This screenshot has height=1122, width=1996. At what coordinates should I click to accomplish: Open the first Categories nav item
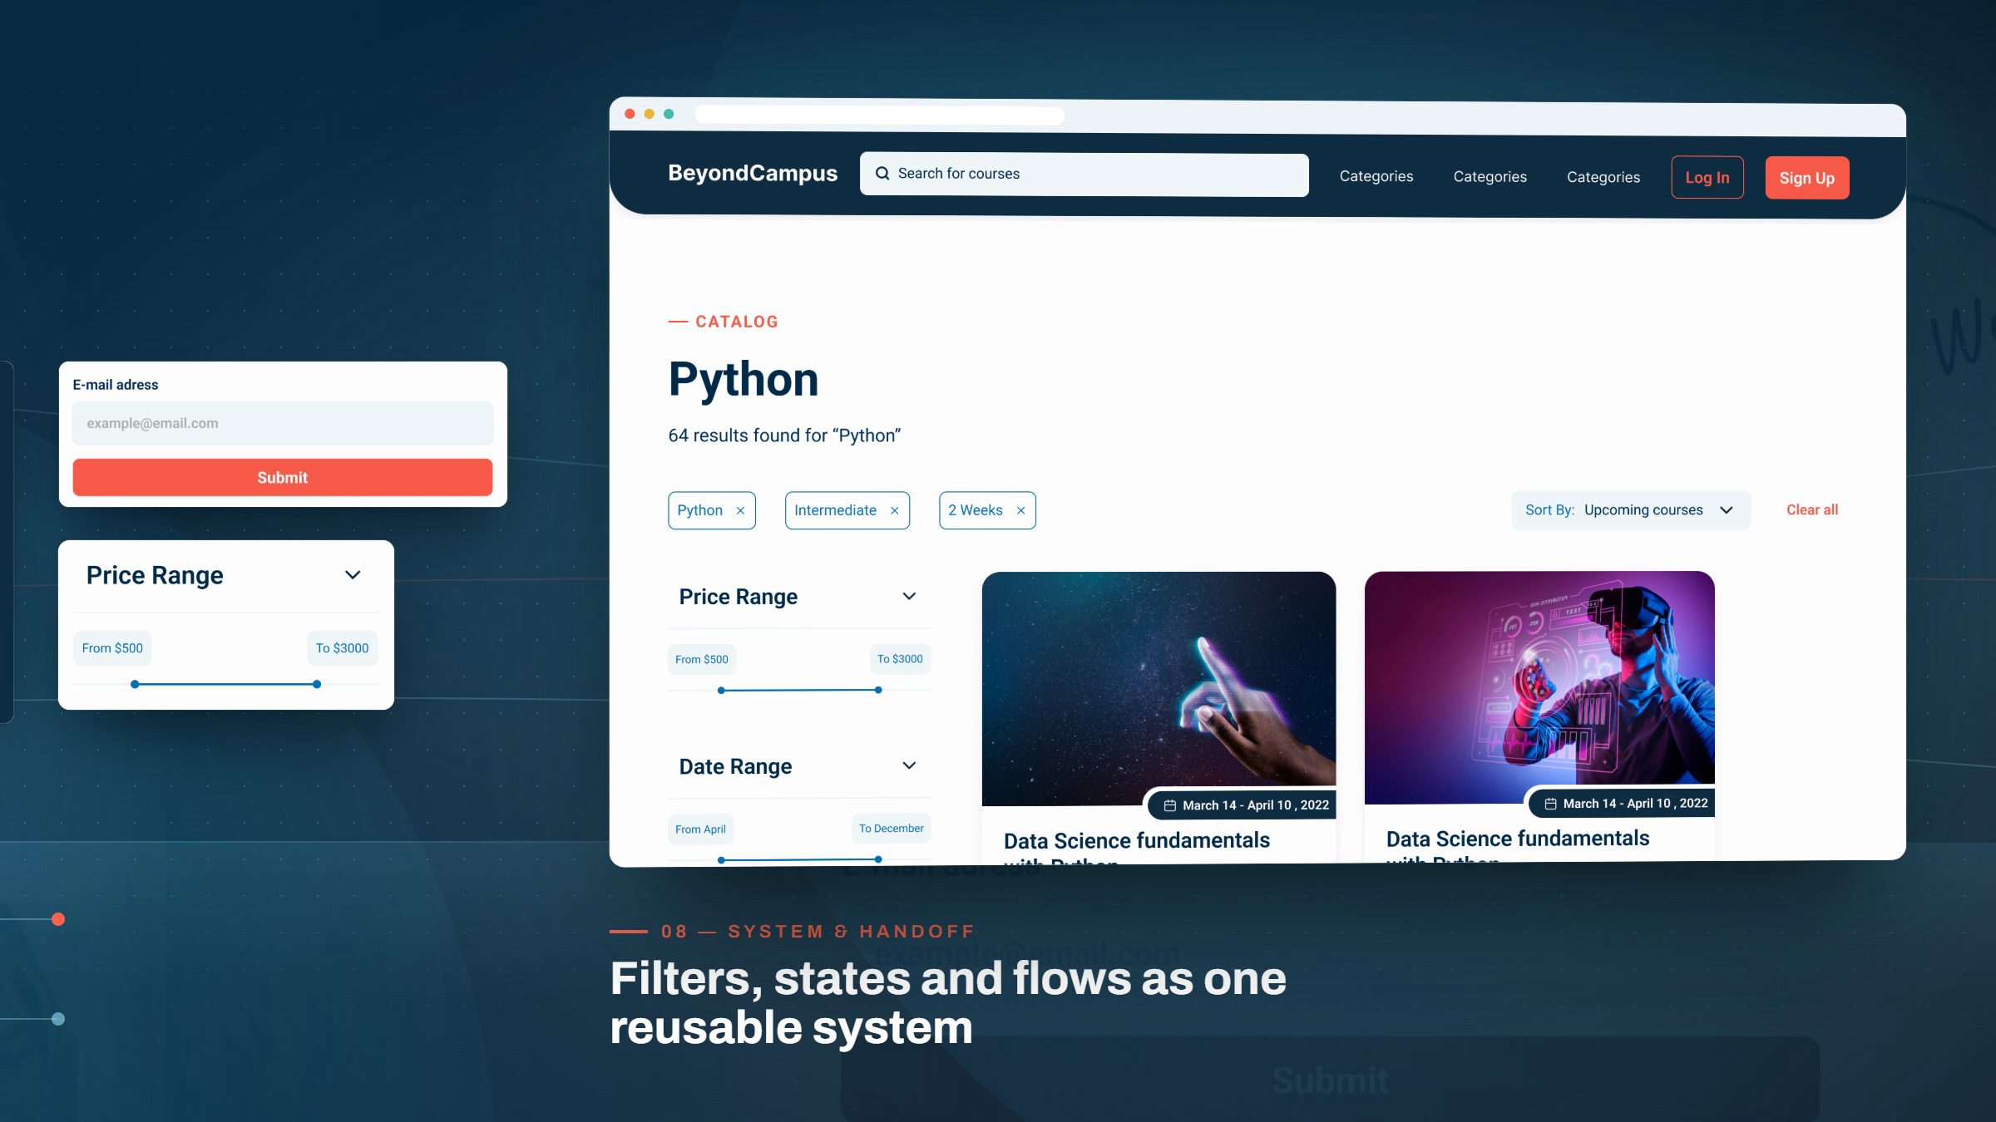click(1376, 176)
